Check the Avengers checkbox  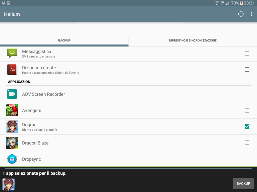pos(247,110)
